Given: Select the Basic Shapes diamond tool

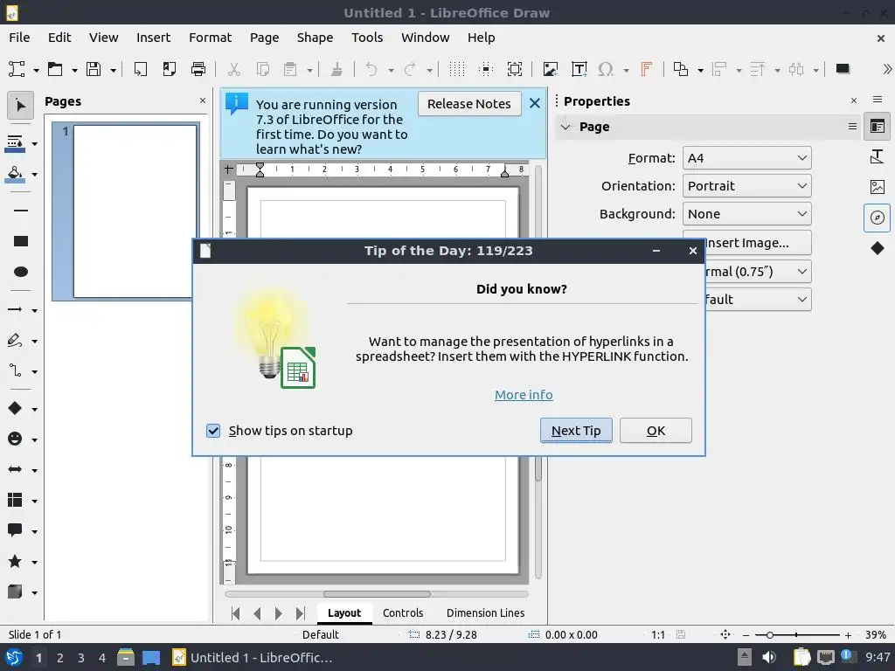Looking at the screenshot, I should 15,409.
